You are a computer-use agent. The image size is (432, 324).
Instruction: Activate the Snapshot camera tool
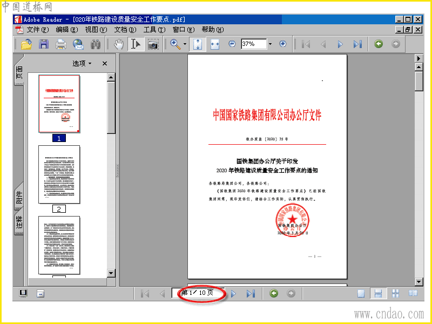153,44
